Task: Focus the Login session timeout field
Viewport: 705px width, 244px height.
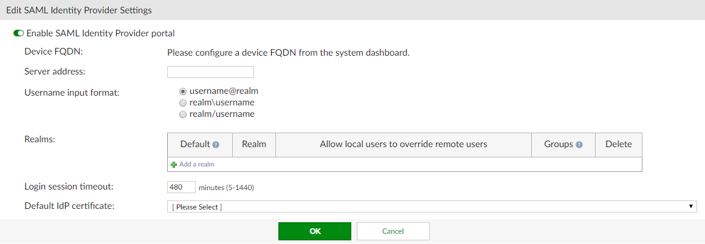Action: coord(181,187)
